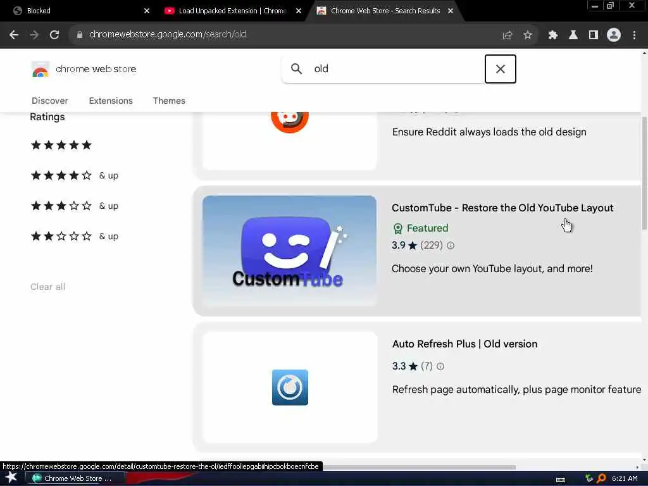This screenshot has height=486, width=648.
Task: Click the chrome web store title text
Action: 96,69
